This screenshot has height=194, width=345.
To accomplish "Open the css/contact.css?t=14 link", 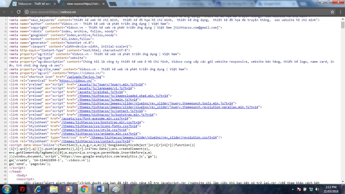I will tap(95, 141).
